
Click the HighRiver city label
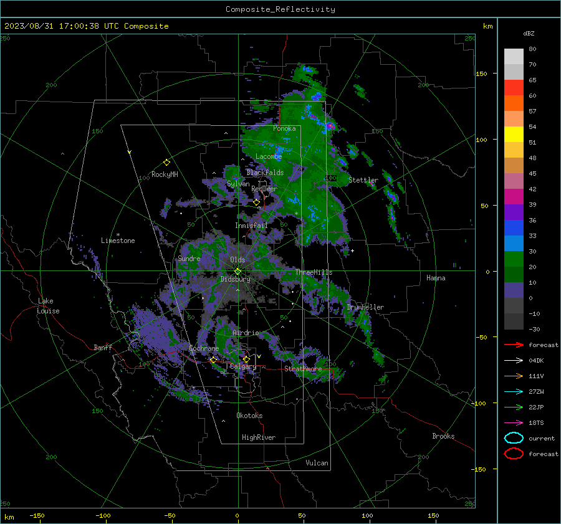pyautogui.click(x=259, y=437)
